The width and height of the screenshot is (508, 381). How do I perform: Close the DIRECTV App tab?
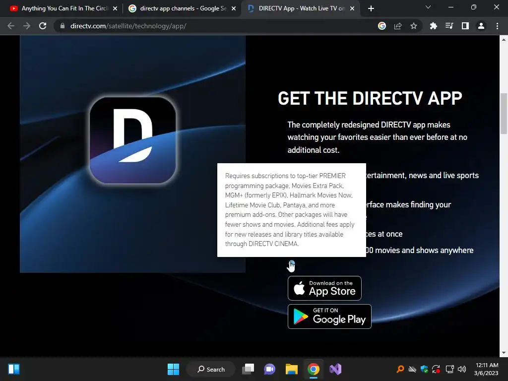pyautogui.click(x=352, y=9)
